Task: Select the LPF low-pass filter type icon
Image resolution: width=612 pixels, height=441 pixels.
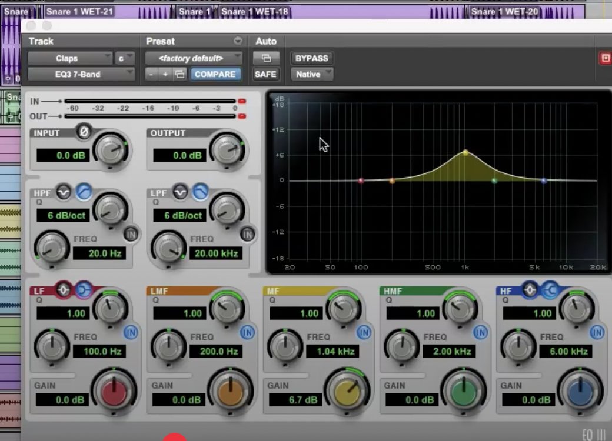Action: point(200,192)
